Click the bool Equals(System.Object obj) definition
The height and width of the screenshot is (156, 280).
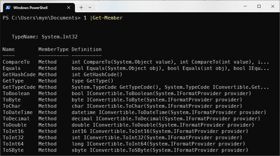(118, 68)
